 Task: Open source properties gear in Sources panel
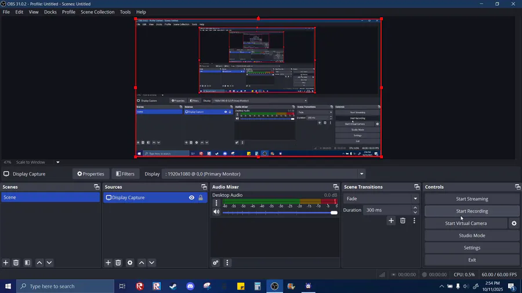(130, 262)
